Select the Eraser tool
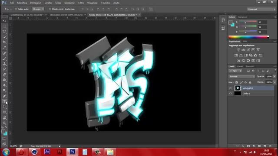The width and height of the screenshot is (278, 156). [4, 75]
